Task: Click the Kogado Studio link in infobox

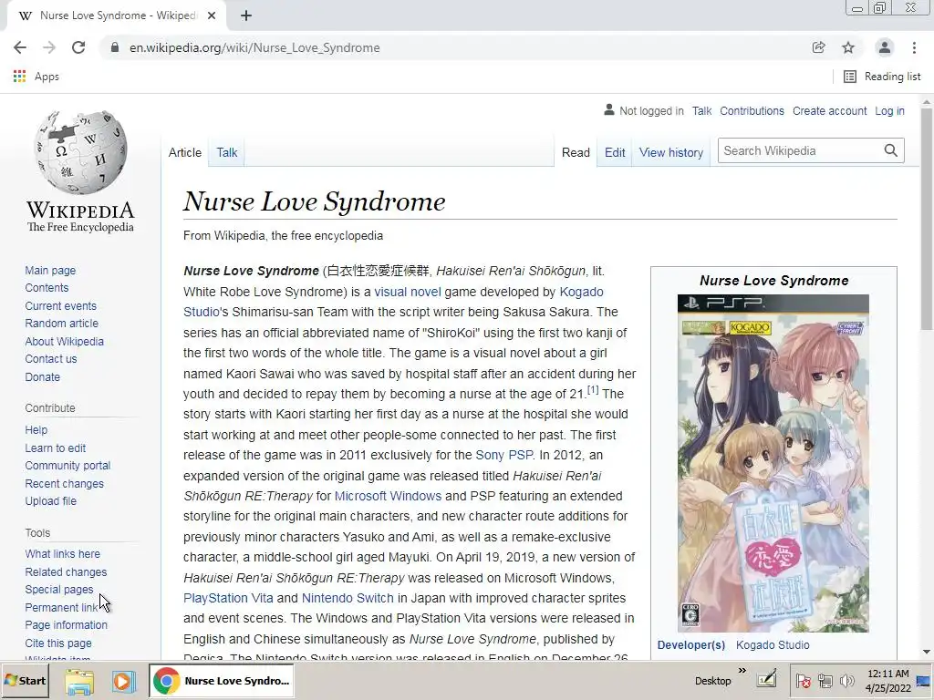Action: 773,644
